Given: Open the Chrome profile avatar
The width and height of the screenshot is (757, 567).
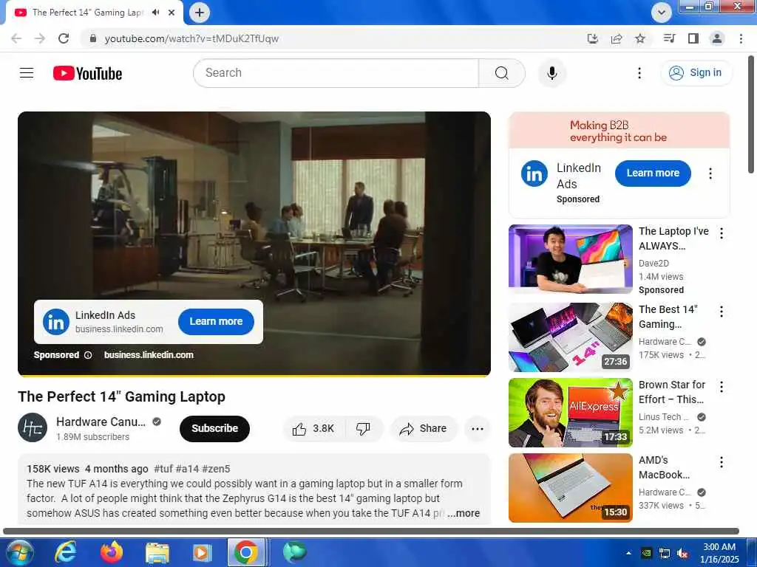Looking at the screenshot, I should 717,38.
